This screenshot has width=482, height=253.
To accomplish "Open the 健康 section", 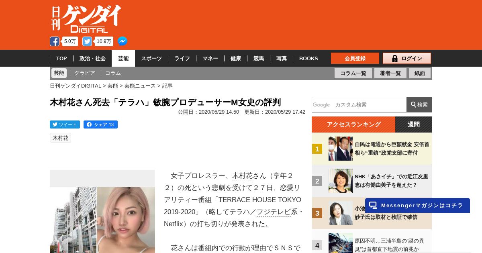I will pos(236,58).
